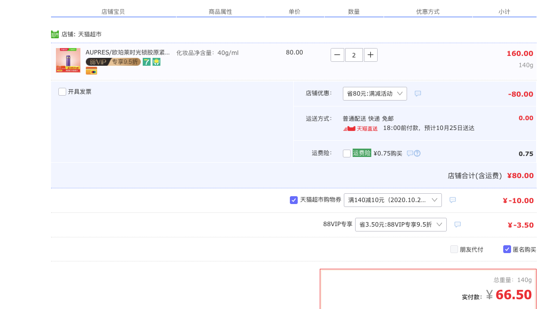Click the comment icon beside 店铺优惠 dropdown
This screenshot has height=309, width=540.
click(x=418, y=93)
